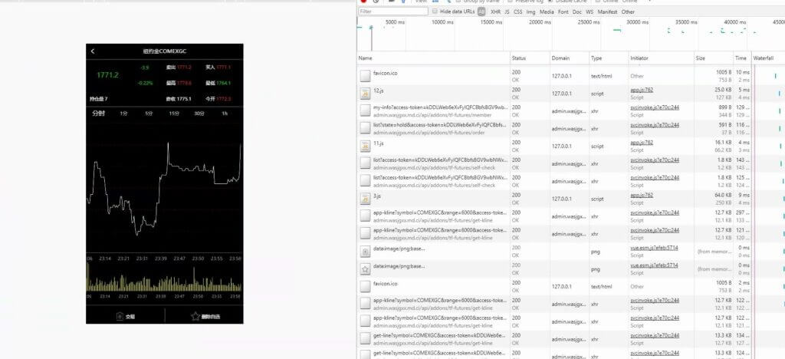
Task: Toggle the Hide data URLs checkbox
Action: [x=435, y=12]
